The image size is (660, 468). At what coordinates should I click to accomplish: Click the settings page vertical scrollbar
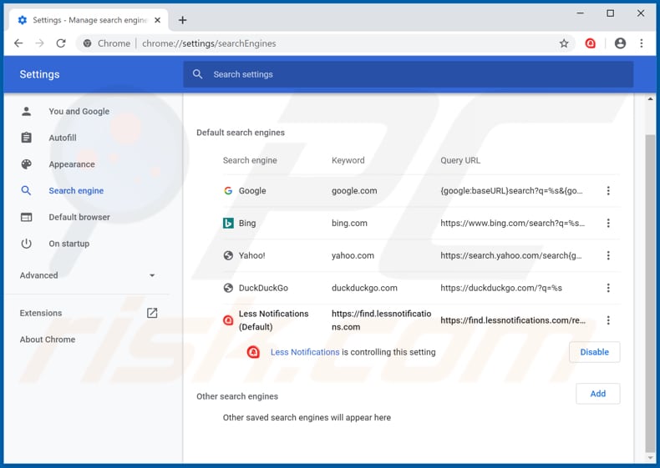pyautogui.click(x=650, y=292)
